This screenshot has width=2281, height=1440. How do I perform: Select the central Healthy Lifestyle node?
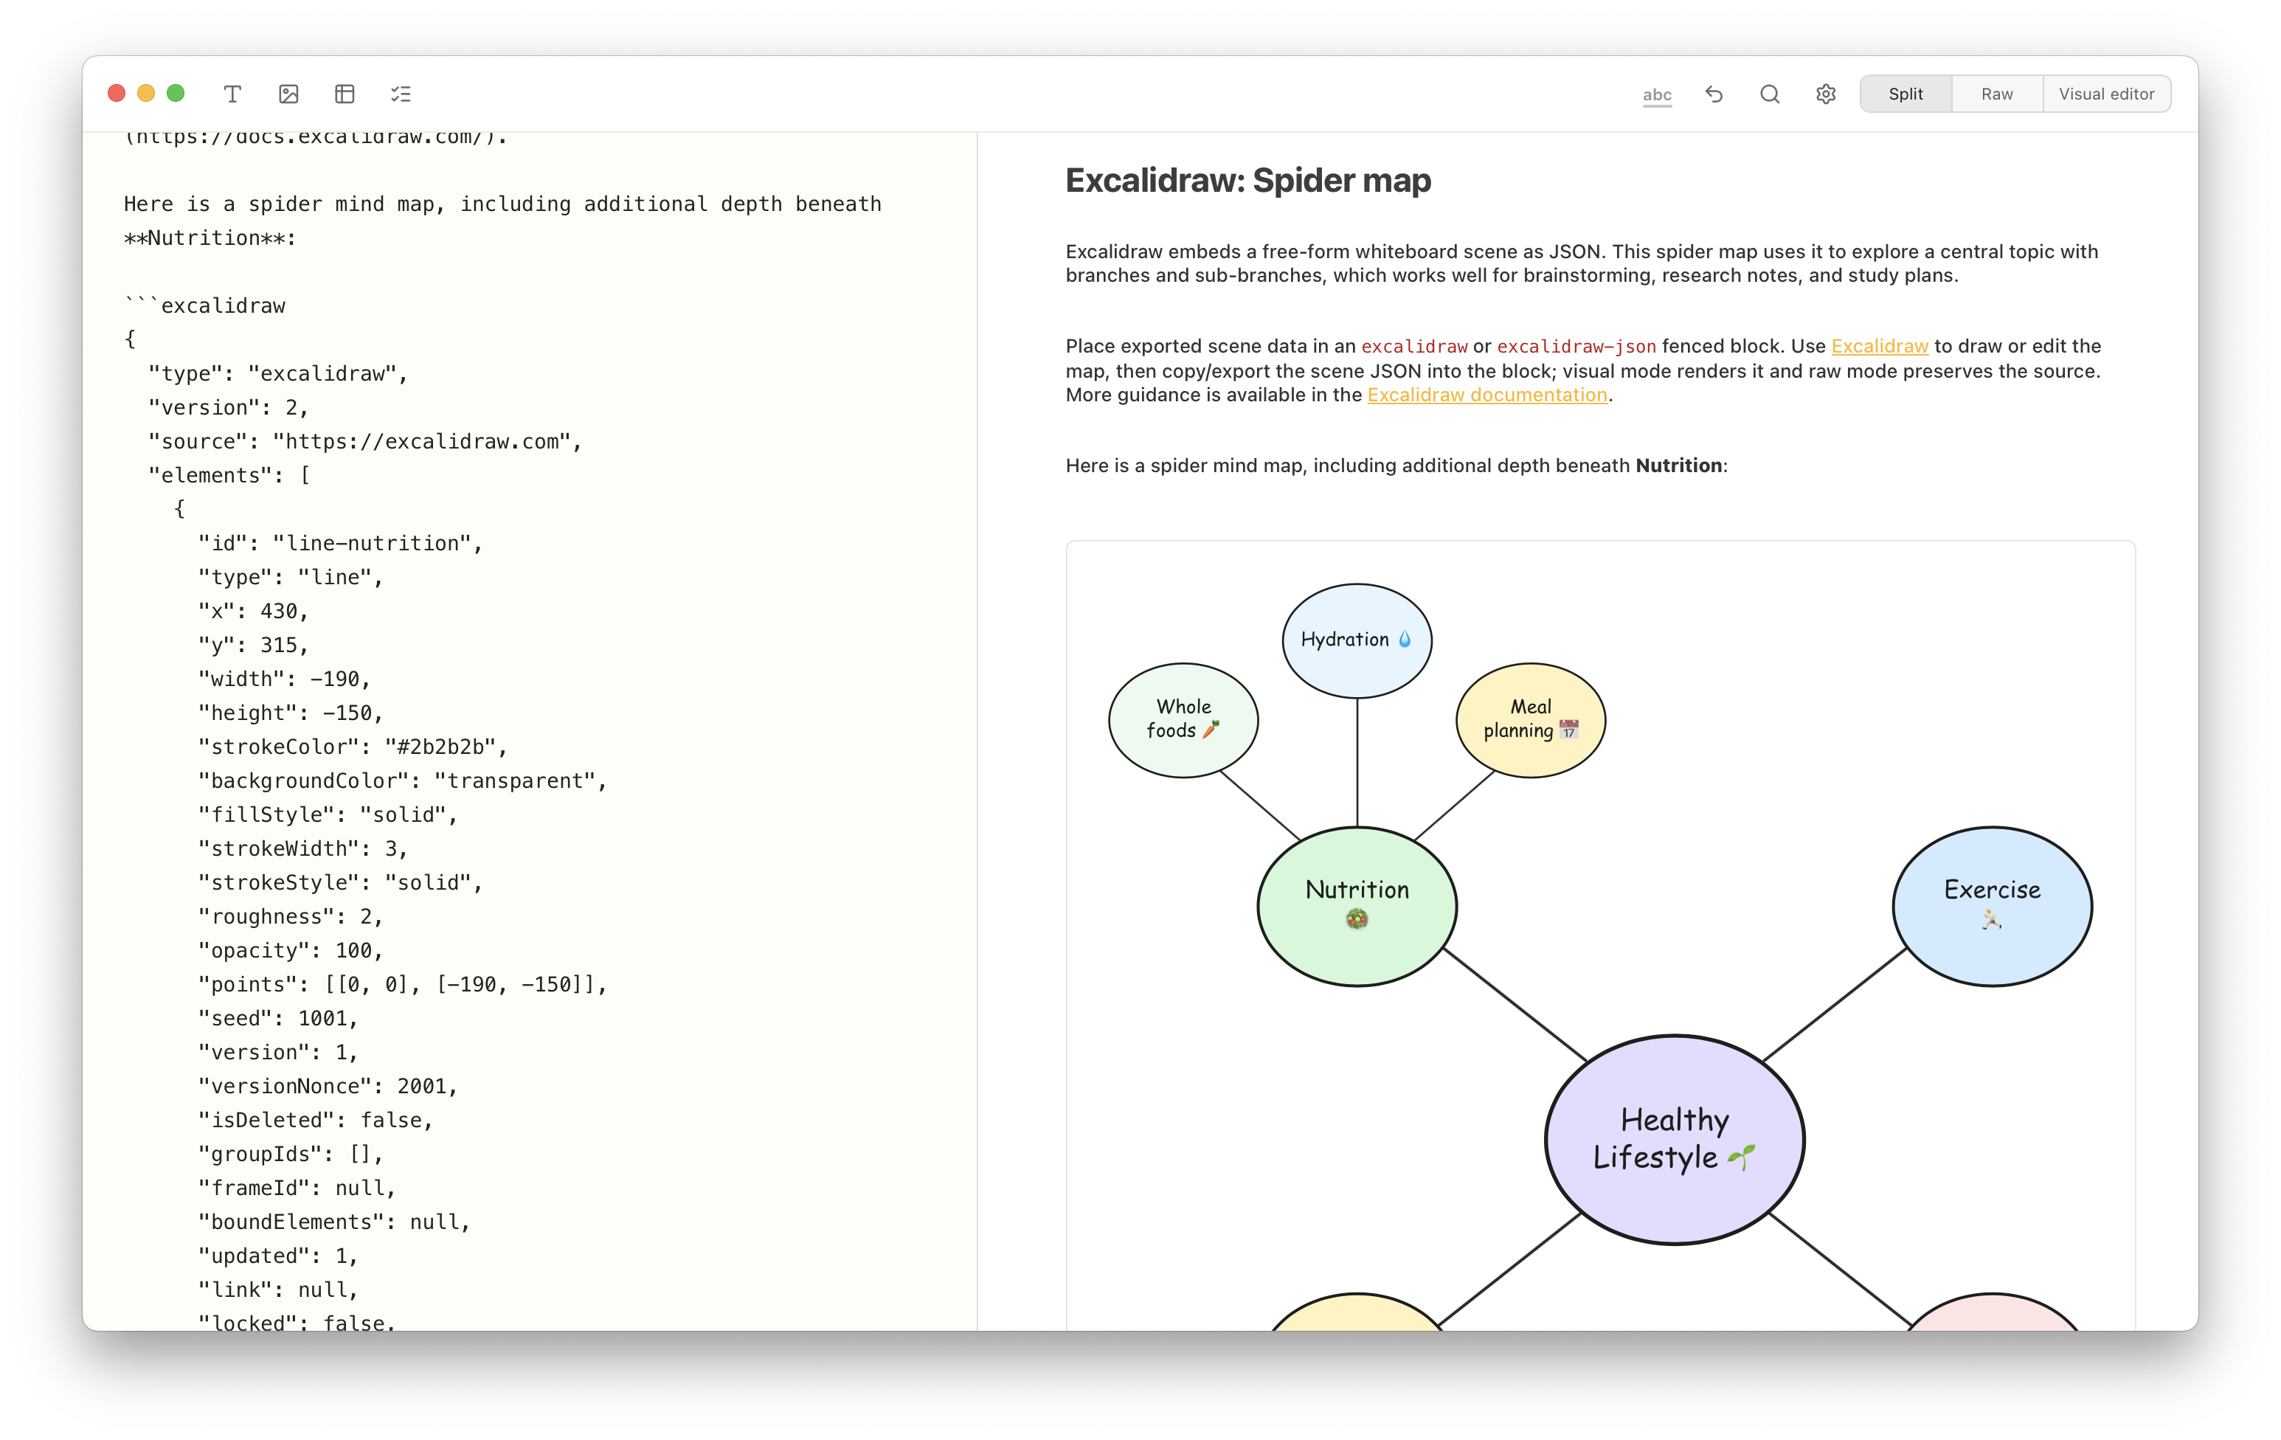[x=1674, y=1139]
